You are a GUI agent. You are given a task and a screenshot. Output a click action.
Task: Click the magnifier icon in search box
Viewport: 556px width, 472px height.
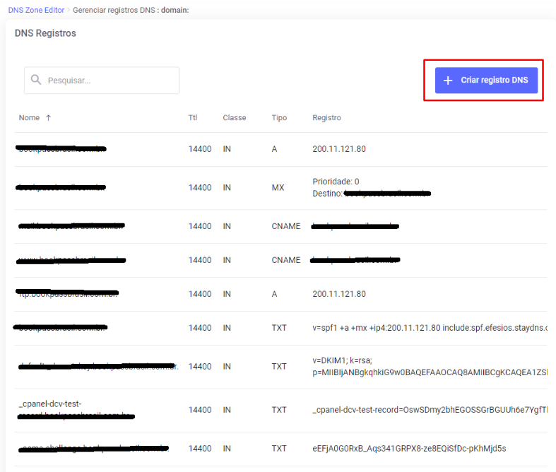[x=36, y=79]
